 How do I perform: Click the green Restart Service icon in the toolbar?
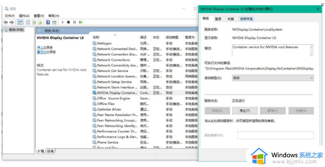pyautogui.click(x=81, y=22)
